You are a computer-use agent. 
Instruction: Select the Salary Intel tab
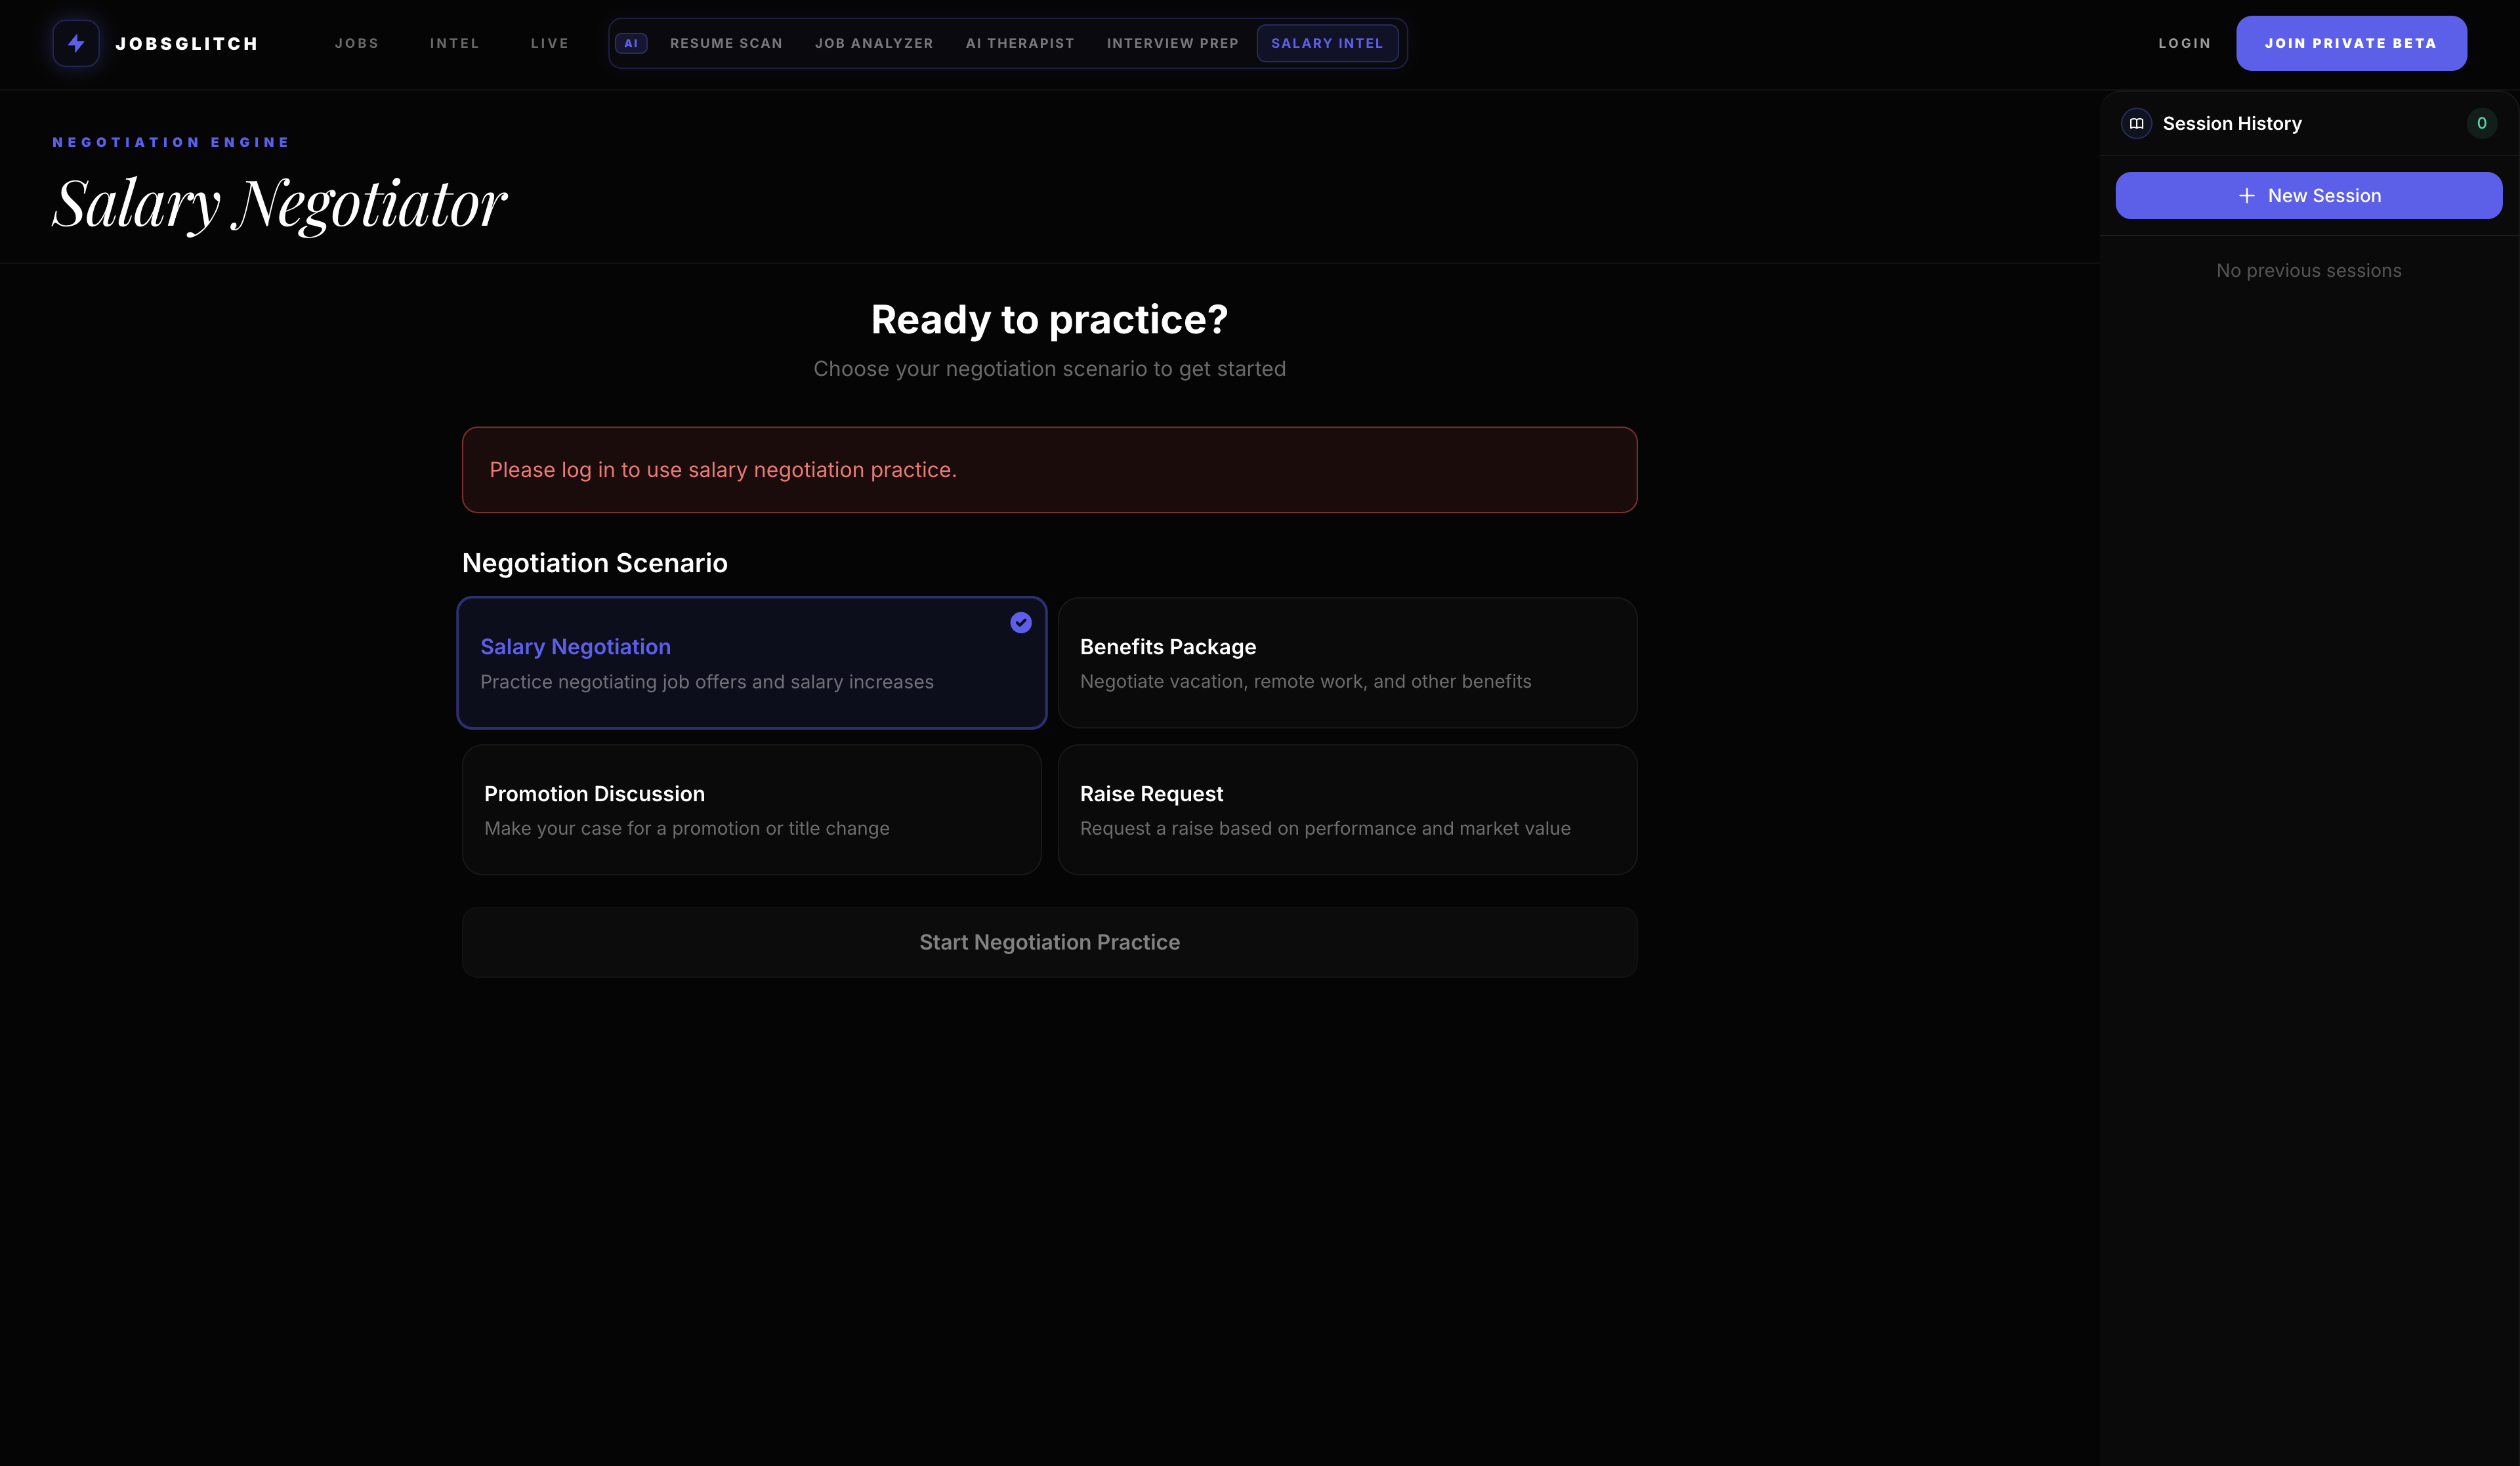point(1327,43)
